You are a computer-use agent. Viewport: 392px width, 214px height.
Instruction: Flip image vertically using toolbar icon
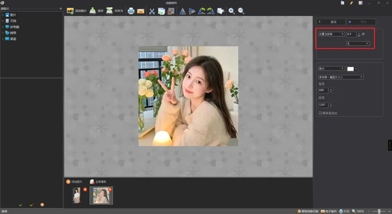click(x=192, y=11)
